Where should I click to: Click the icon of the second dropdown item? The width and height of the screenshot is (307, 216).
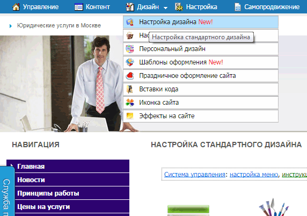pyautogui.click(x=130, y=35)
